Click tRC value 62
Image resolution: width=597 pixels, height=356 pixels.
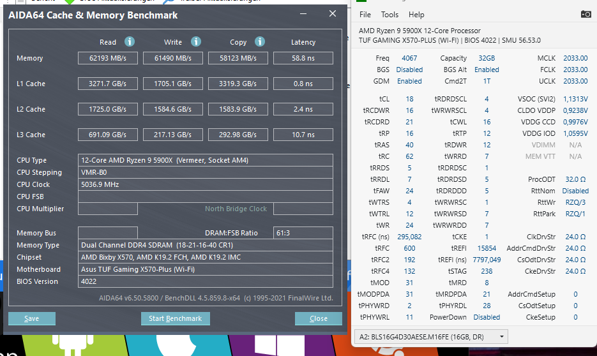click(409, 156)
